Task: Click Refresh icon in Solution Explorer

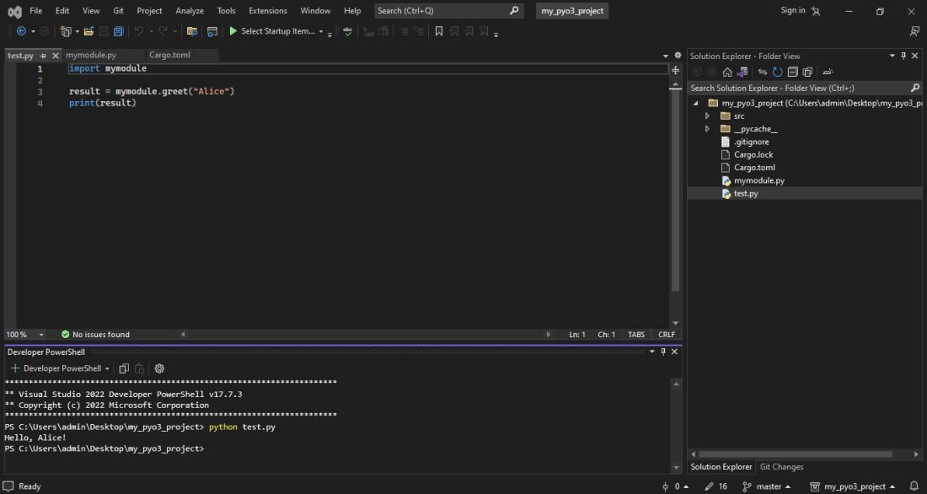Action: coord(777,72)
